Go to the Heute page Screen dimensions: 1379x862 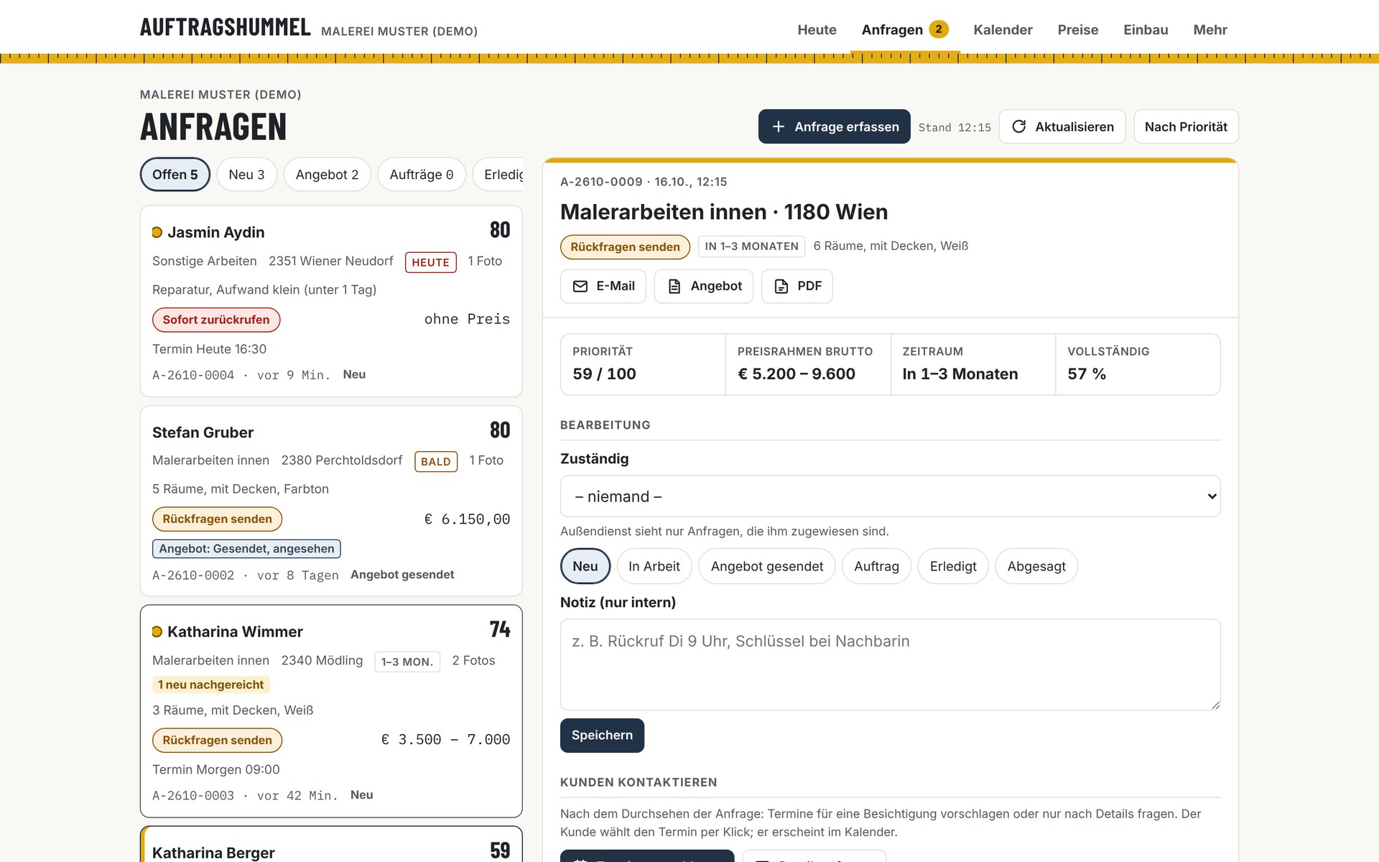click(x=817, y=29)
